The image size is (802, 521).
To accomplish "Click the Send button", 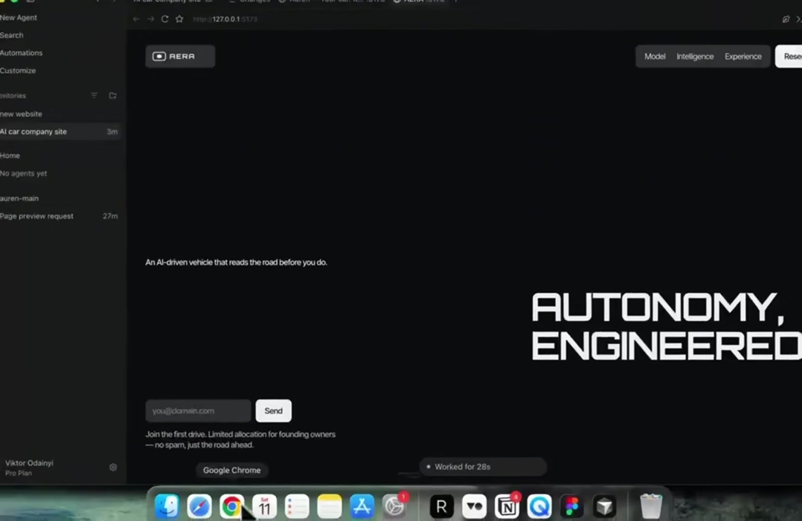I will click(274, 411).
